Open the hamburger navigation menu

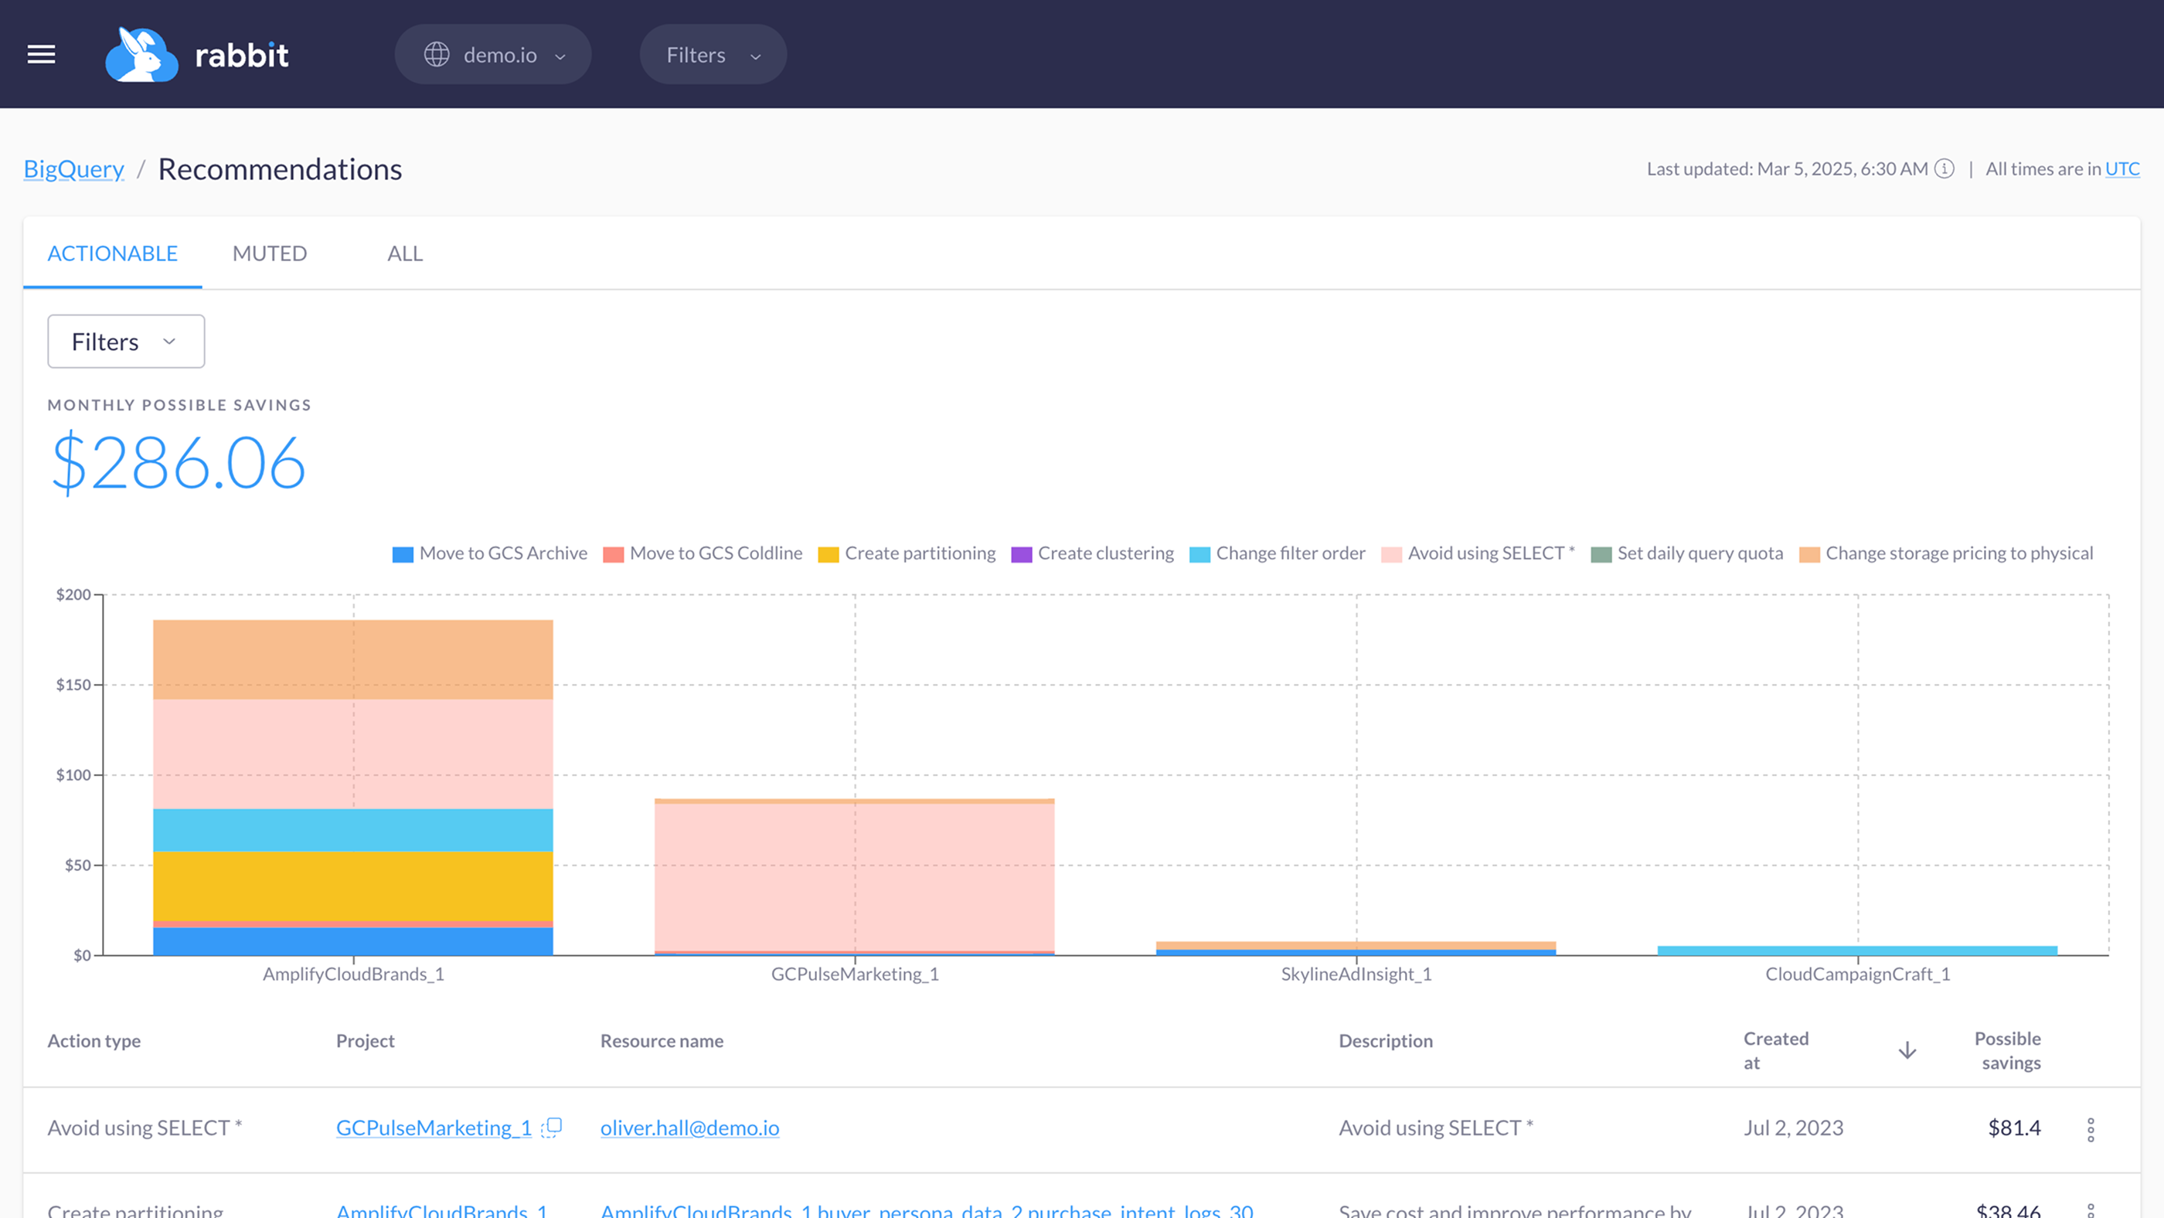pos(41,54)
